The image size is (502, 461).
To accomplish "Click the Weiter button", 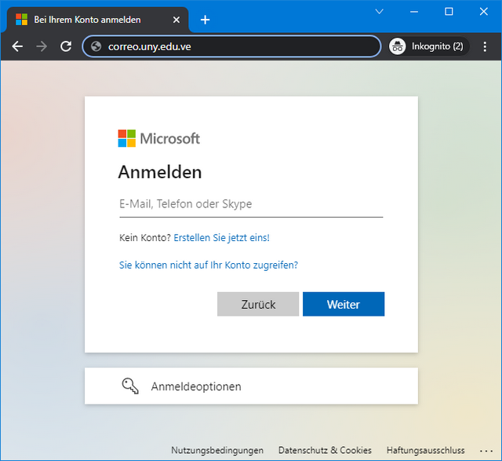I will coord(344,304).
